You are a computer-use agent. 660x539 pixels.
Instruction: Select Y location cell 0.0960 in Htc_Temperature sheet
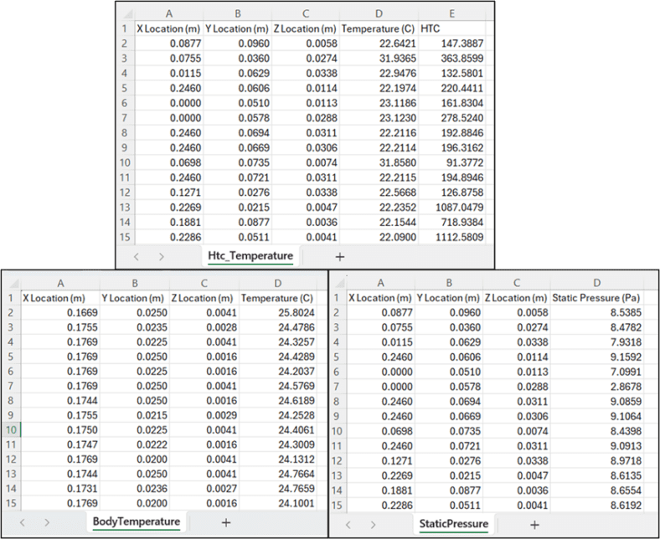pos(237,44)
